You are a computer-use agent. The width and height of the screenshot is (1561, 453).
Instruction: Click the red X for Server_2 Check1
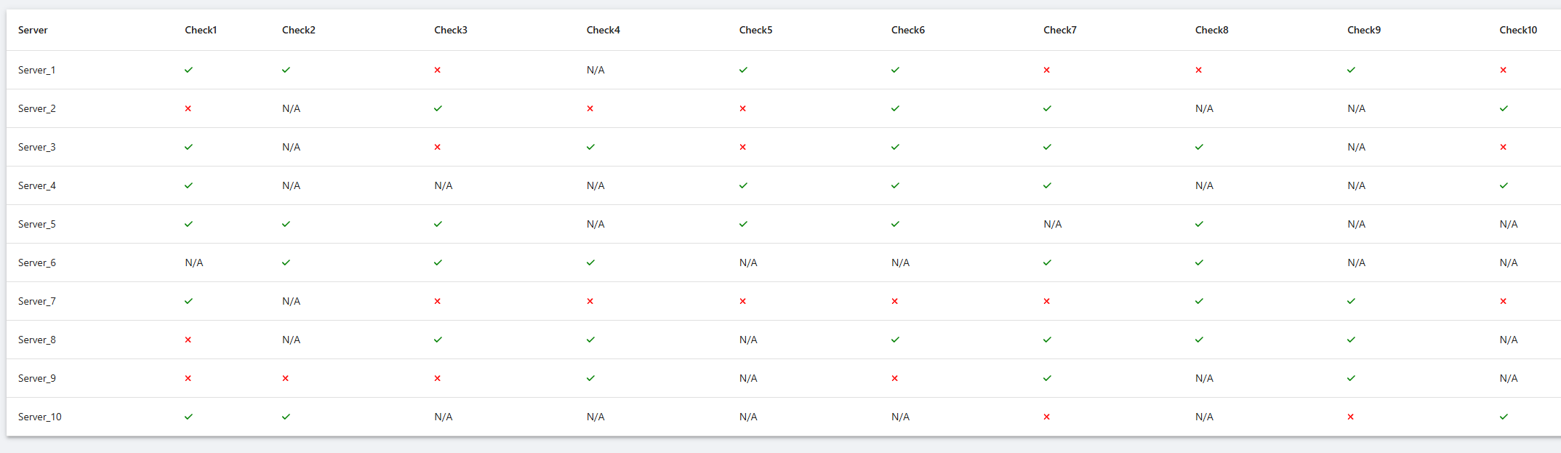[x=188, y=108]
